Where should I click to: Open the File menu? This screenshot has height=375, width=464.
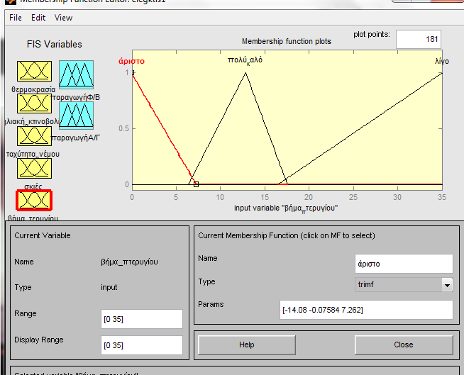coord(16,18)
